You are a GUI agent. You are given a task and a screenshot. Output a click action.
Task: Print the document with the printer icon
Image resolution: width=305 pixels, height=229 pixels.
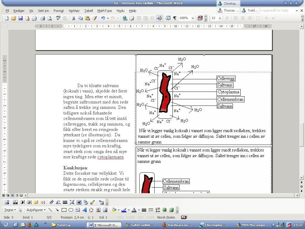pos(43,18)
